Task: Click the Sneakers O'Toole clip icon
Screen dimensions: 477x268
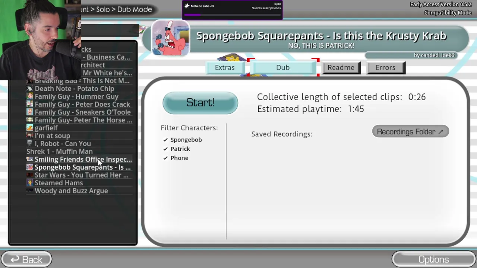Action: (30, 112)
